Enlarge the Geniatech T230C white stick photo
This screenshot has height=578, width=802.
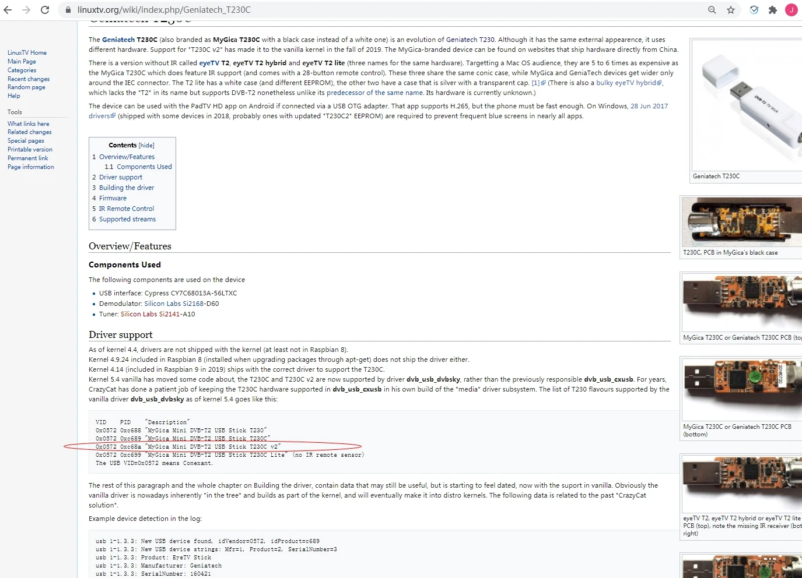point(747,105)
